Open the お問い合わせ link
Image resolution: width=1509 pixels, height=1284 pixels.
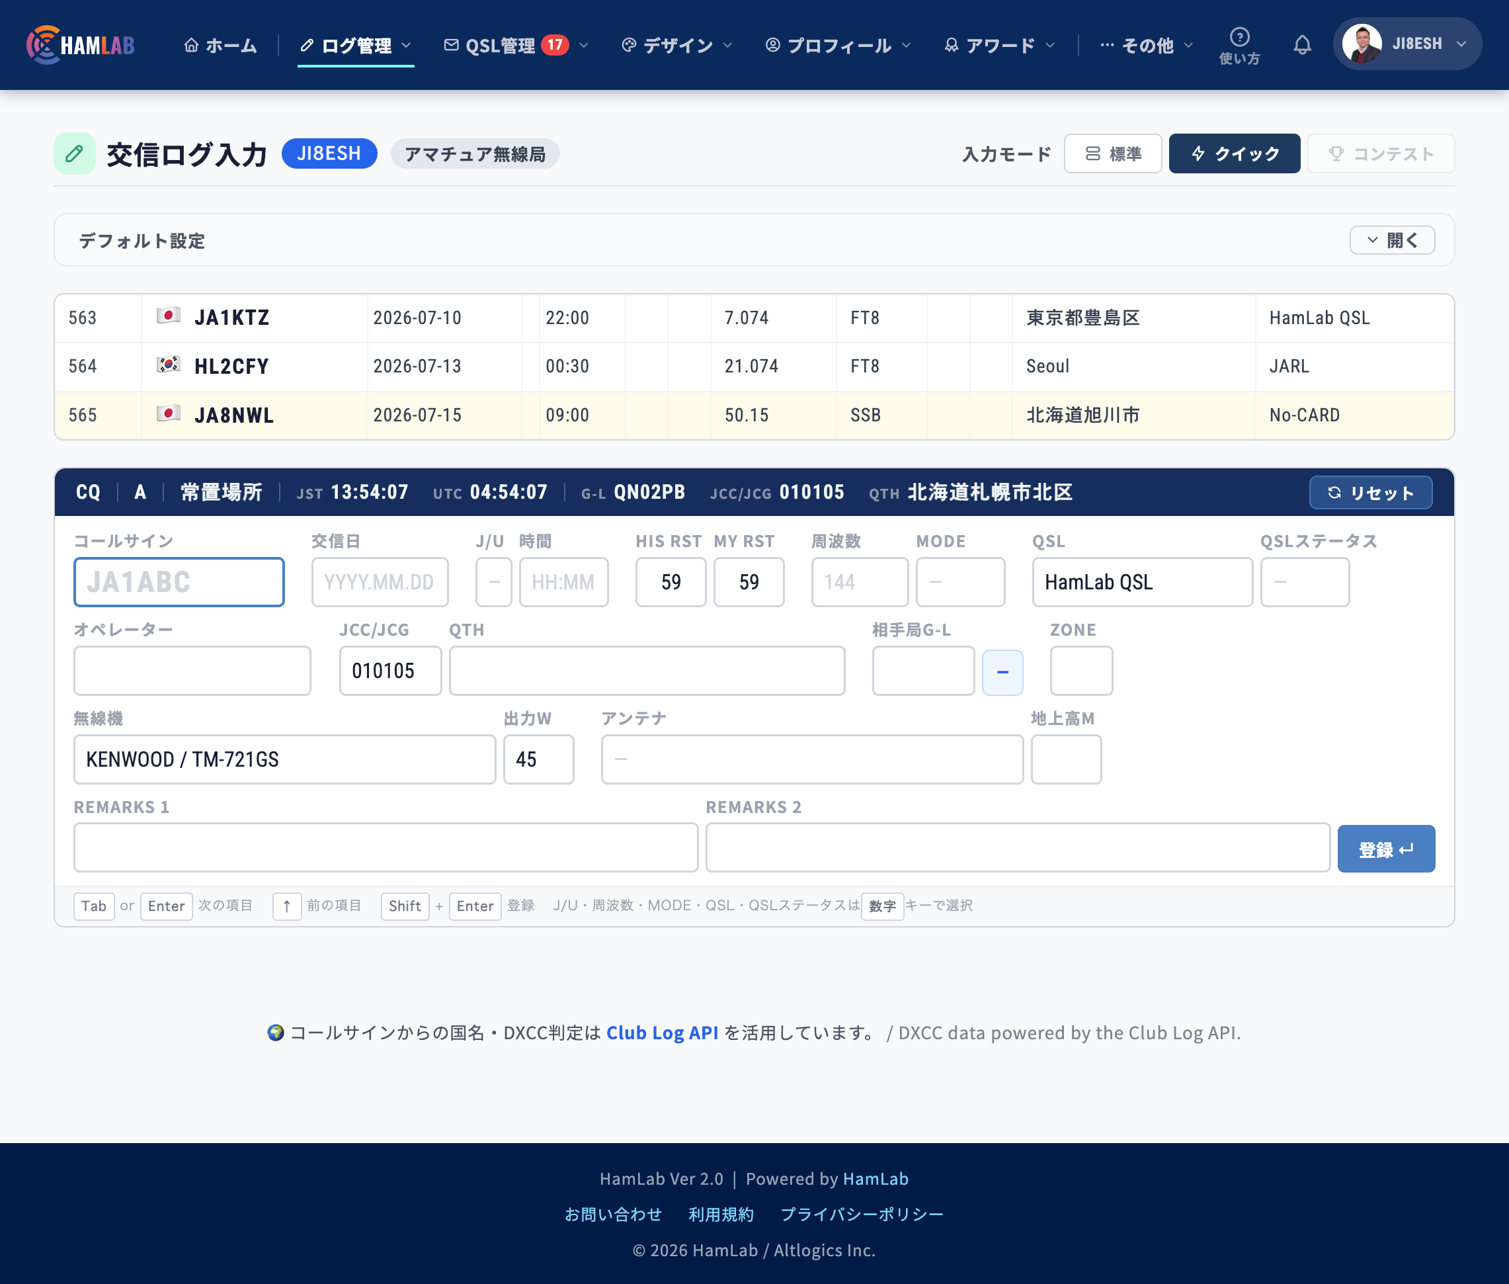click(614, 1214)
